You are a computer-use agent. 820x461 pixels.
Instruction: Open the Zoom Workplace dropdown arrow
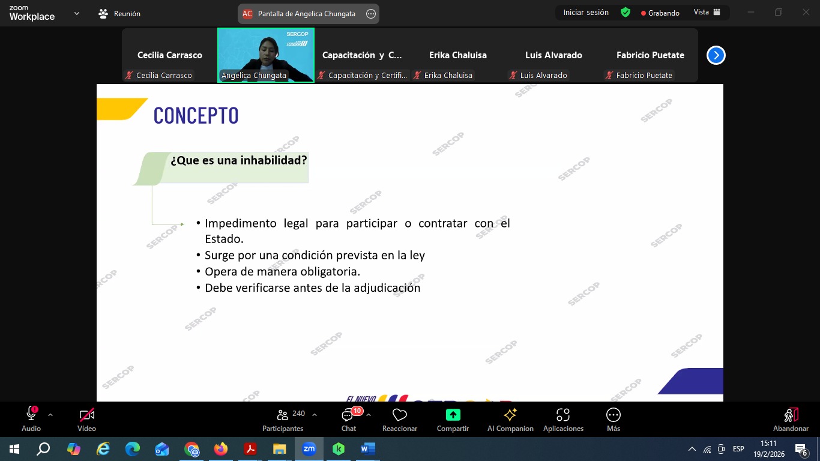76,13
